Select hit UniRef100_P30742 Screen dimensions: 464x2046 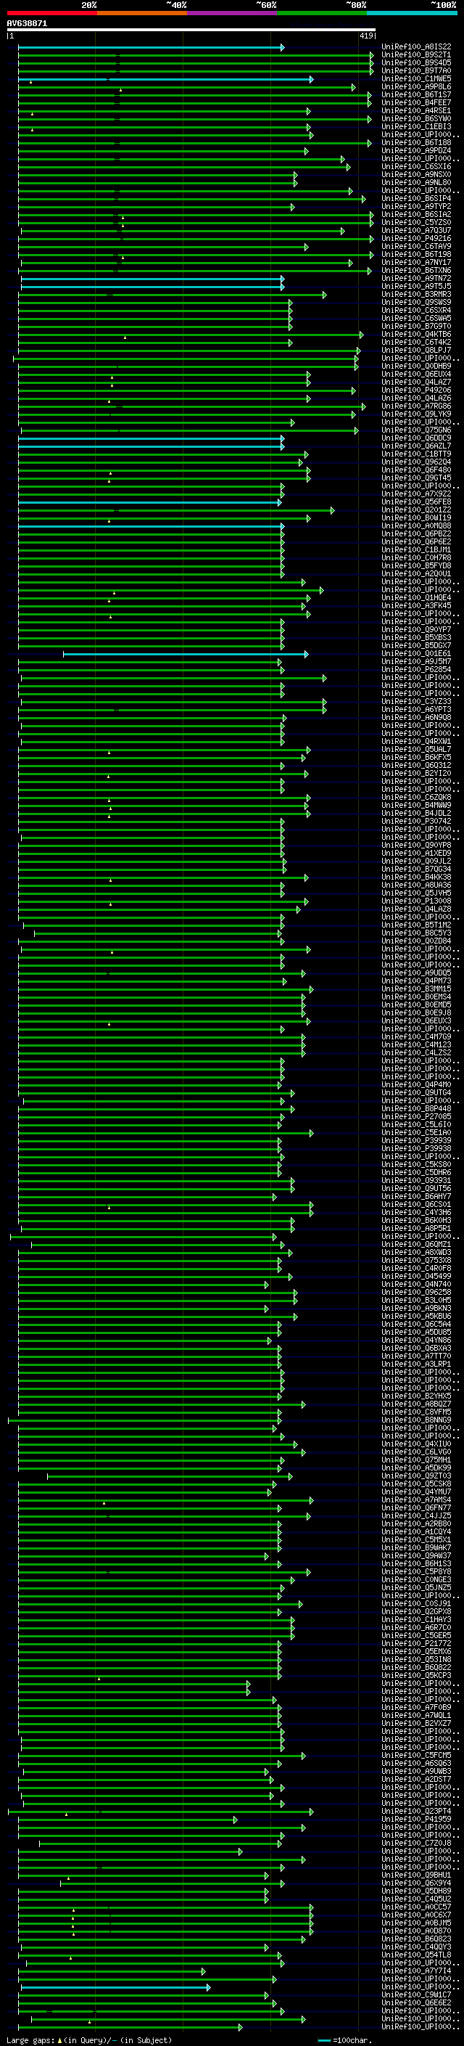click(416, 822)
